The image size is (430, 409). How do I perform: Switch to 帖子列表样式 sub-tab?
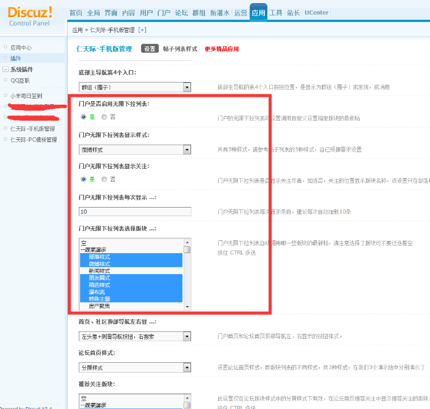point(180,49)
